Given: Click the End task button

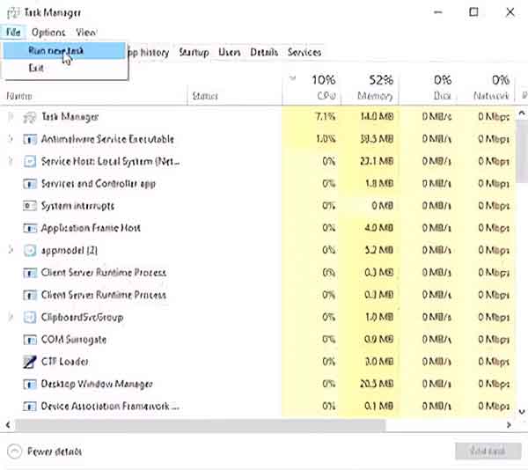Looking at the screenshot, I should (488, 452).
